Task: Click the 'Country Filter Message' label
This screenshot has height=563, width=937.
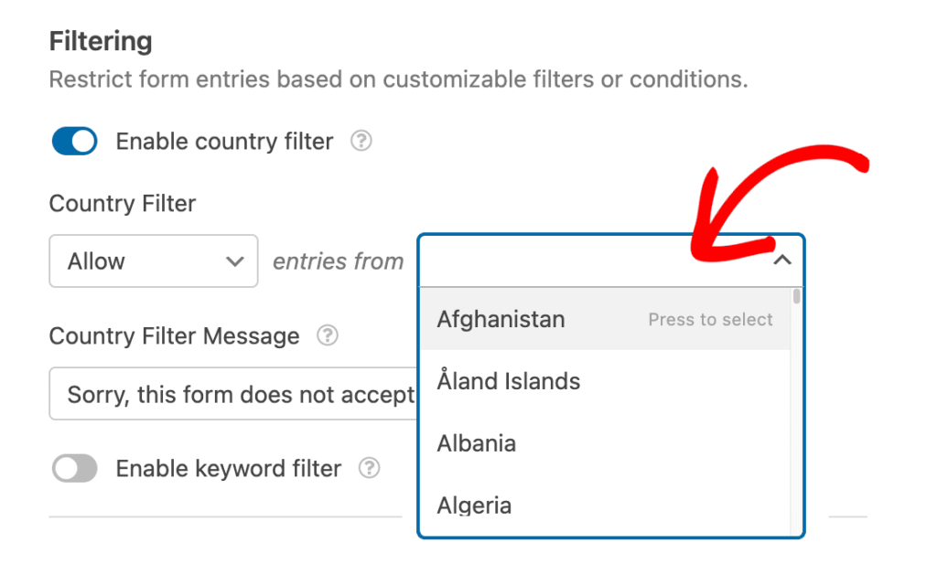Action: click(174, 336)
